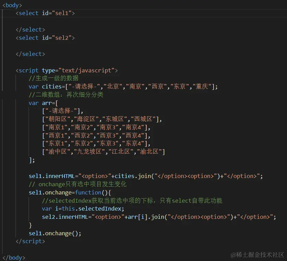
Task: Click the sel1.innerHTML assignment line
Action: 146,176
